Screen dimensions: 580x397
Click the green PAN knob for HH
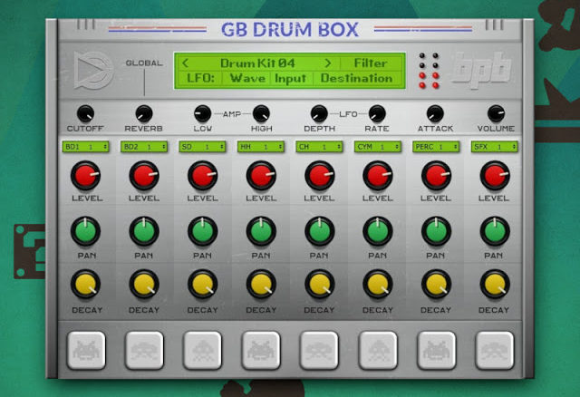[x=261, y=232]
